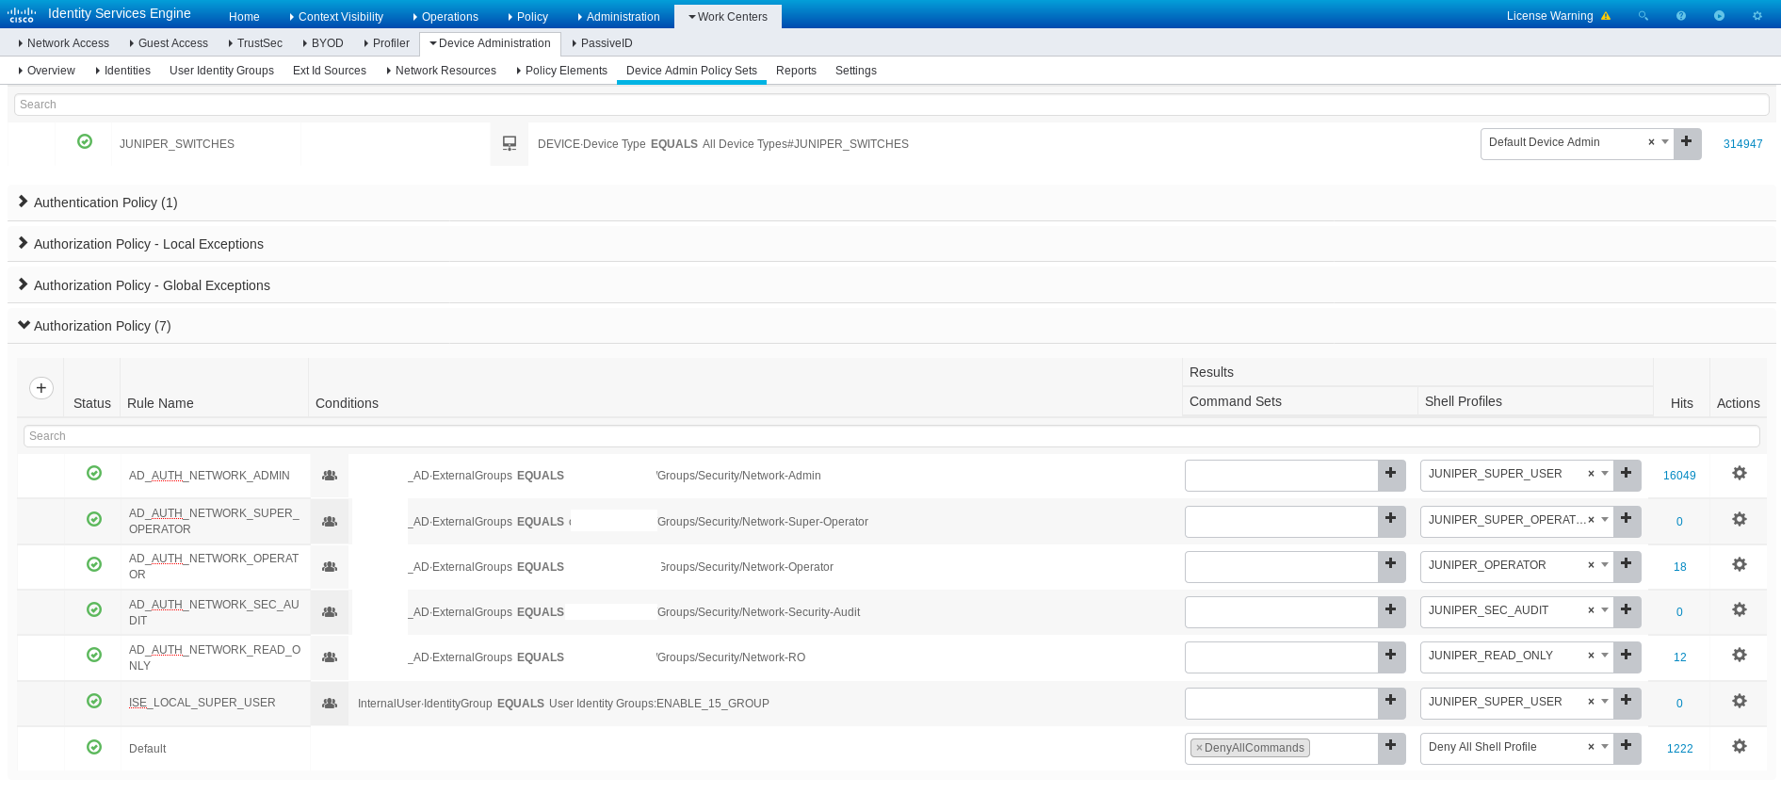Toggle status of AD_AUTH_NETWORK_READ_ONLY rule
Screen dimensions: 1781x811
[x=94, y=655]
